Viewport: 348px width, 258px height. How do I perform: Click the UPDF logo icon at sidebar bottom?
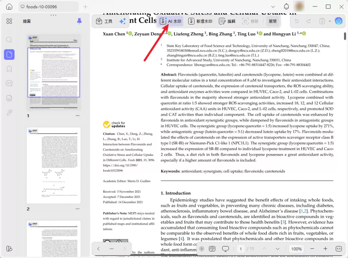click(9, 248)
